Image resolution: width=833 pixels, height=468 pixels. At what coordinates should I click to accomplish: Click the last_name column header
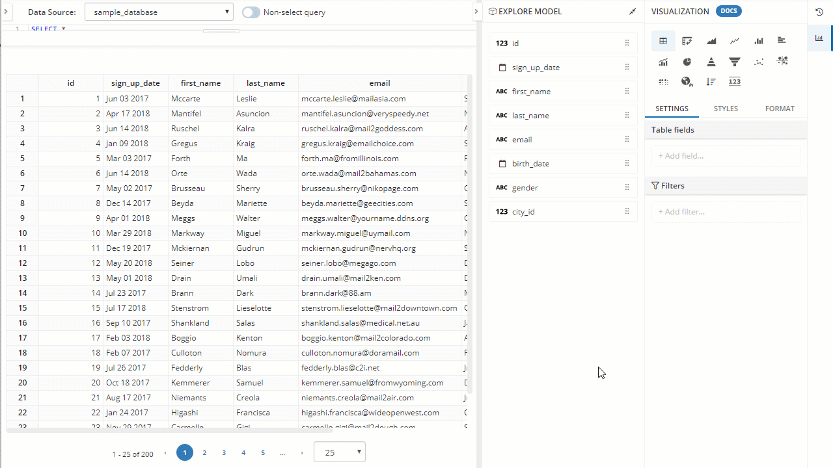tap(266, 83)
